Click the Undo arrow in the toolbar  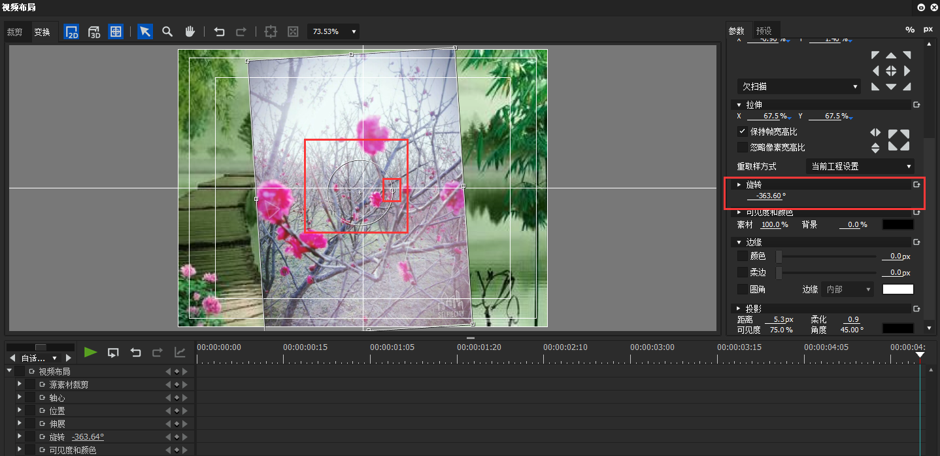tap(219, 31)
